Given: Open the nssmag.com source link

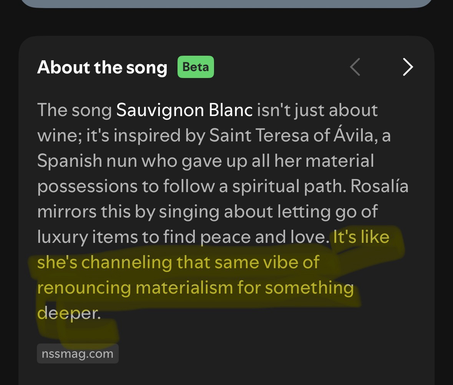Looking at the screenshot, I should pos(78,353).
